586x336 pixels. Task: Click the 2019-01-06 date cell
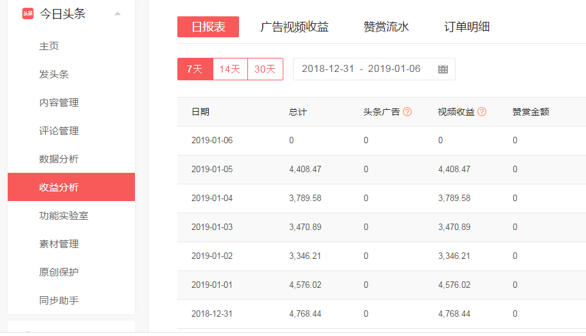212,140
